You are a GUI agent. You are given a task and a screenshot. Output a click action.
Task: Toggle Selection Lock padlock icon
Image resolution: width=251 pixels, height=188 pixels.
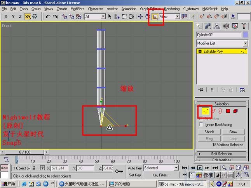[34, 168]
